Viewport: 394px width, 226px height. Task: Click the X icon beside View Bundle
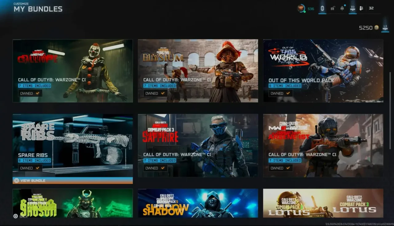(x=17, y=180)
